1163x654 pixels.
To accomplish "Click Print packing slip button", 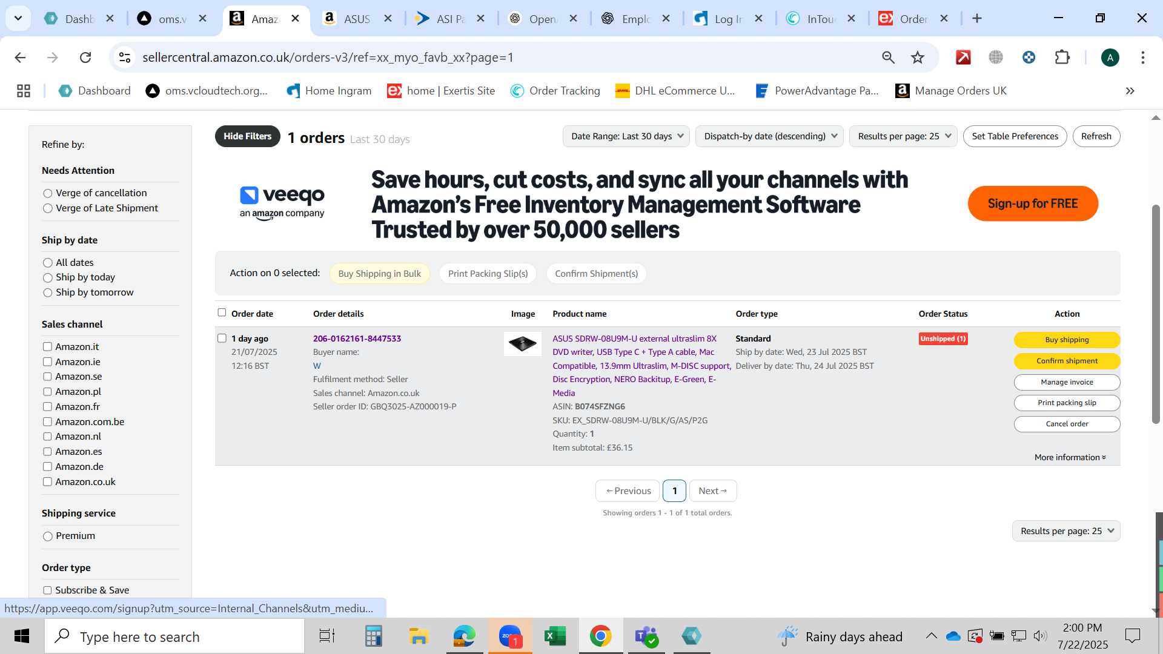I will tap(1067, 403).
